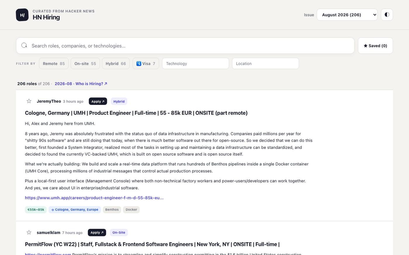Open the umh.app careers link

(x=94, y=198)
